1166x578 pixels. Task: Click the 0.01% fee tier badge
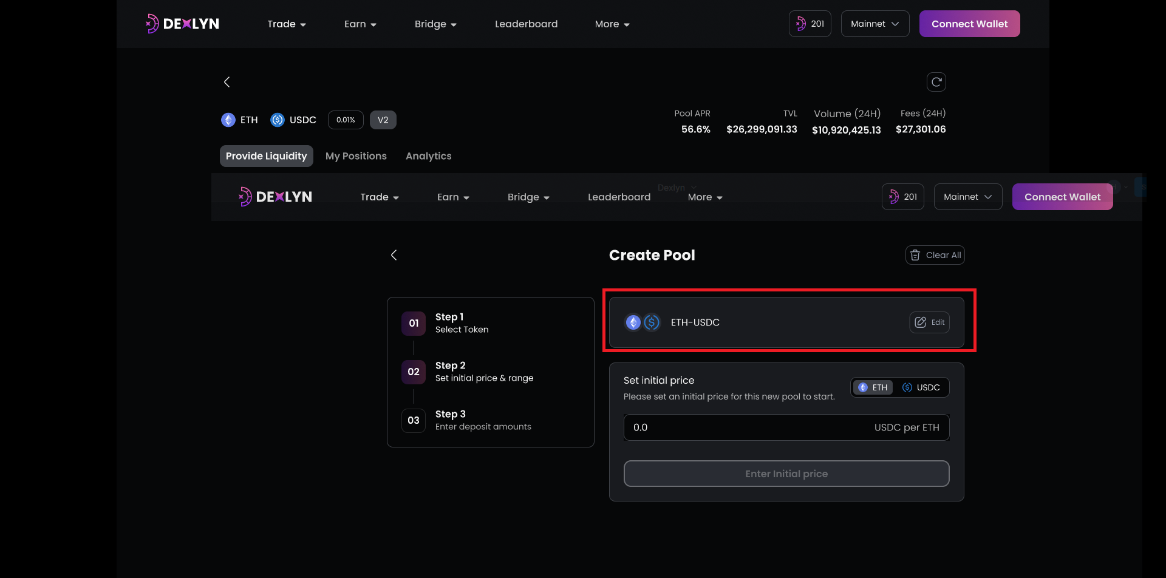click(x=345, y=120)
